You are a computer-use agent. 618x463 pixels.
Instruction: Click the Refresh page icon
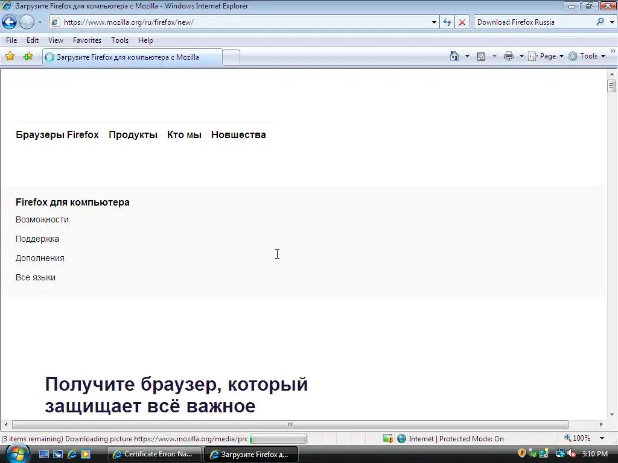tap(447, 22)
